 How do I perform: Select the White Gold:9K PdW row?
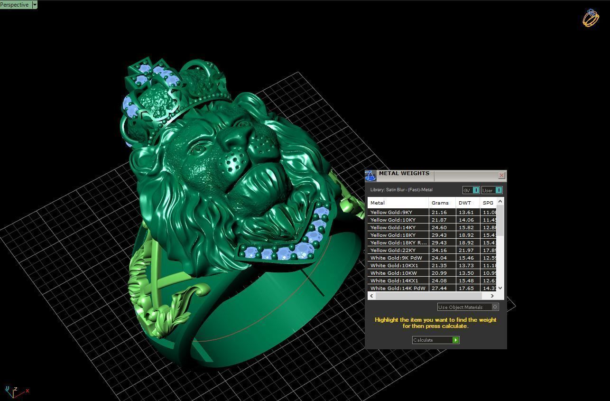(x=432, y=258)
